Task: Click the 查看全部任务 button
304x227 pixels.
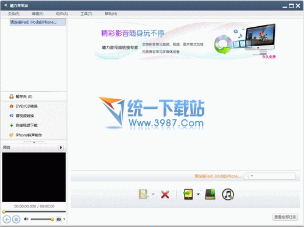Action: [285, 217]
